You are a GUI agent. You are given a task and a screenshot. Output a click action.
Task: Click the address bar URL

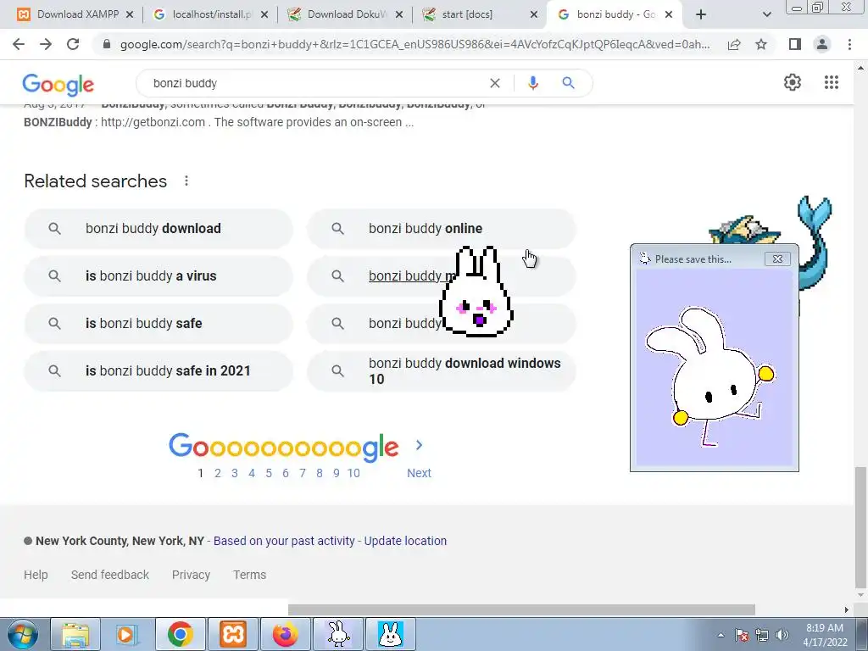(415, 44)
